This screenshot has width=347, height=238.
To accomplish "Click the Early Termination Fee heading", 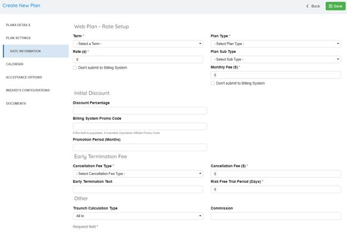I will pyautogui.click(x=101, y=157).
